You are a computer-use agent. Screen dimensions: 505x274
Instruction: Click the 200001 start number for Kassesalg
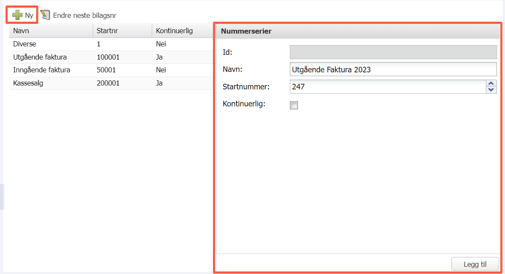(108, 83)
